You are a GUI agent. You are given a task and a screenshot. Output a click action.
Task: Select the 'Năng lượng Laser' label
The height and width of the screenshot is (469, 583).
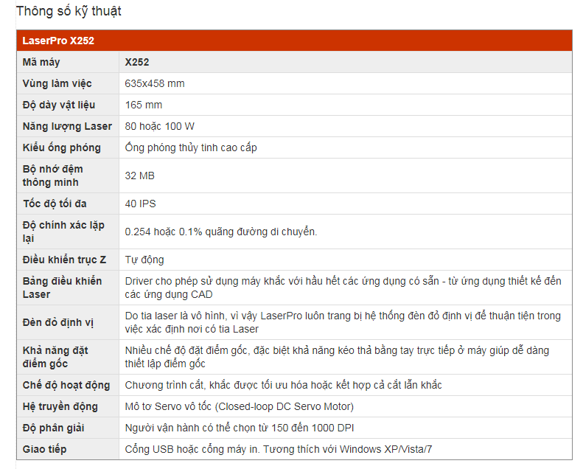67,126
